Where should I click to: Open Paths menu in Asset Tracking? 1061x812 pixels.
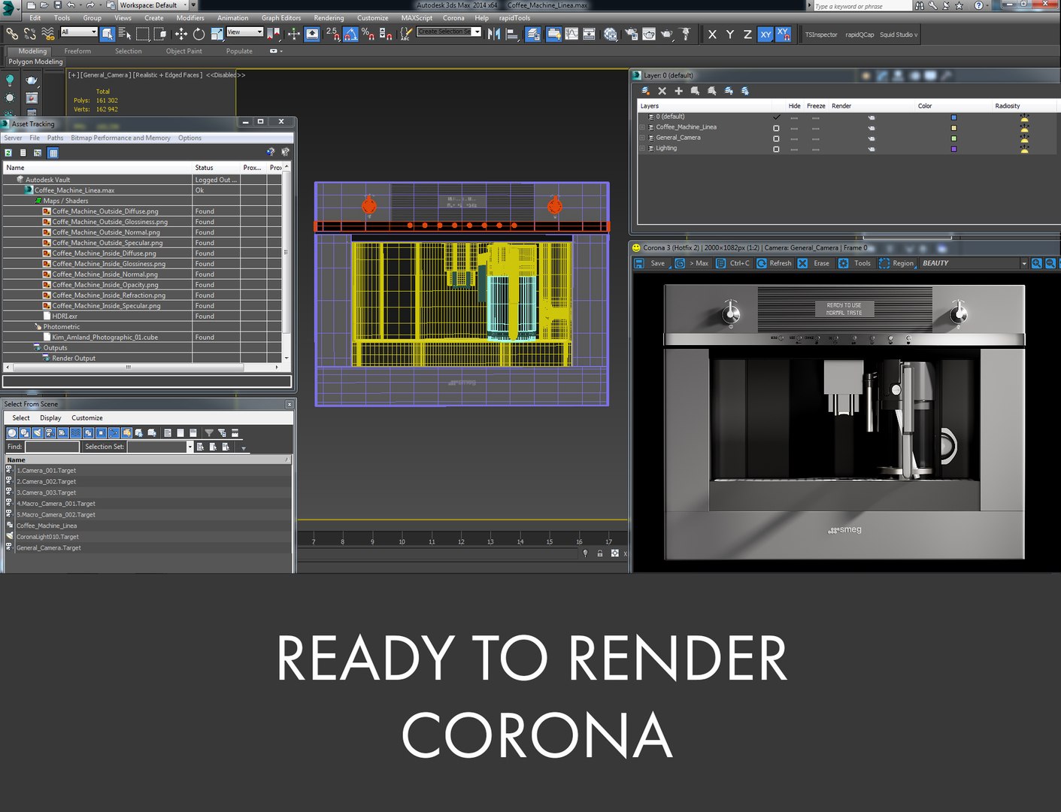(x=56, y=138)
